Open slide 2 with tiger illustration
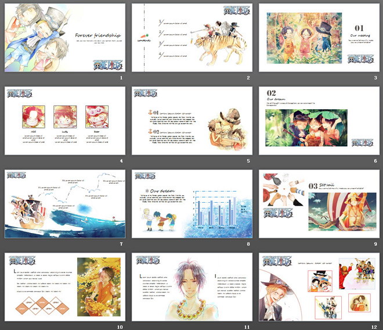The image size is (383, 330). [x=192, y=37]
